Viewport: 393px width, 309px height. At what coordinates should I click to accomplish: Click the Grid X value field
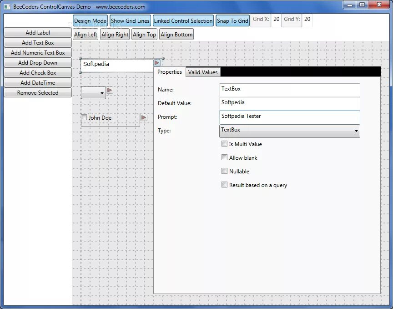point(276,20)
